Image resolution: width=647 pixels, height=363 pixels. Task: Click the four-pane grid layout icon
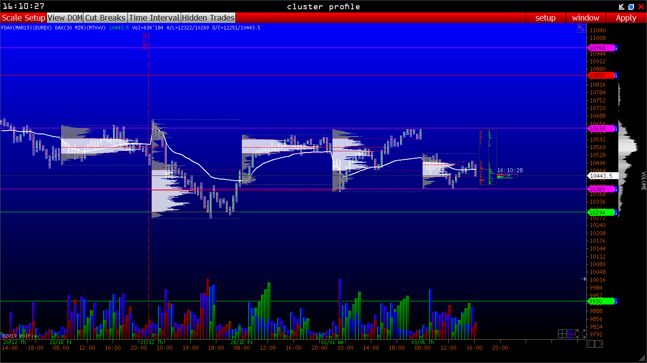click(562, 334)
